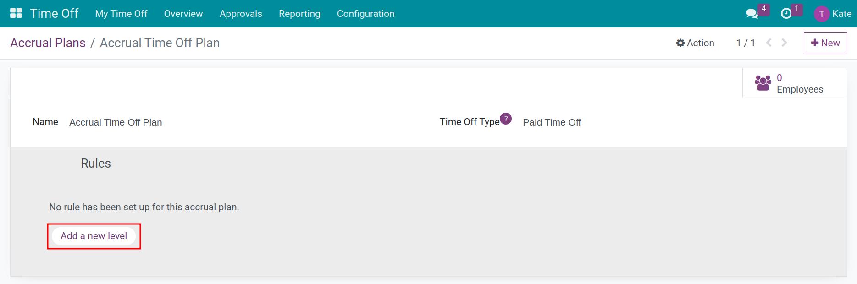857x284 pixels.
Task: Open the apps grid menu icon
Action: (x=16, y=13)
